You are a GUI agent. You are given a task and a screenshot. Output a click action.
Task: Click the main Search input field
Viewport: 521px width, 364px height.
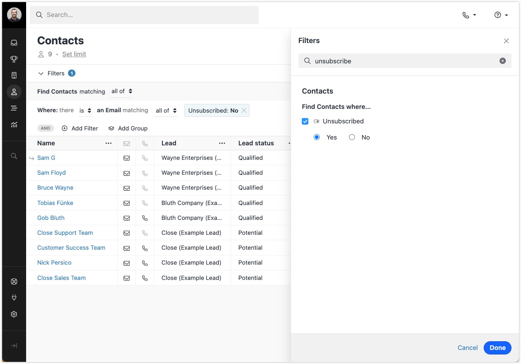coord(144,15)
